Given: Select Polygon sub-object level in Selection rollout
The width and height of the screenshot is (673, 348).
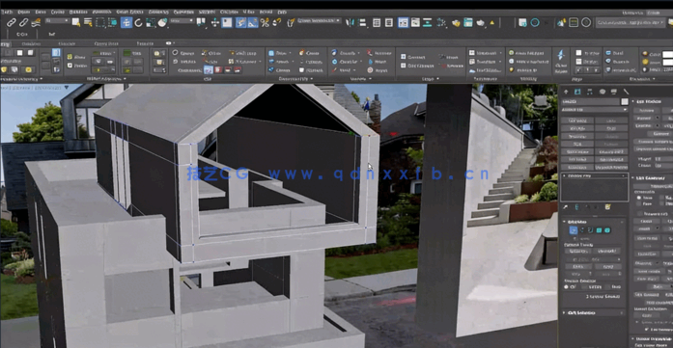Looking at the screenshot, I should click(599, 230).
